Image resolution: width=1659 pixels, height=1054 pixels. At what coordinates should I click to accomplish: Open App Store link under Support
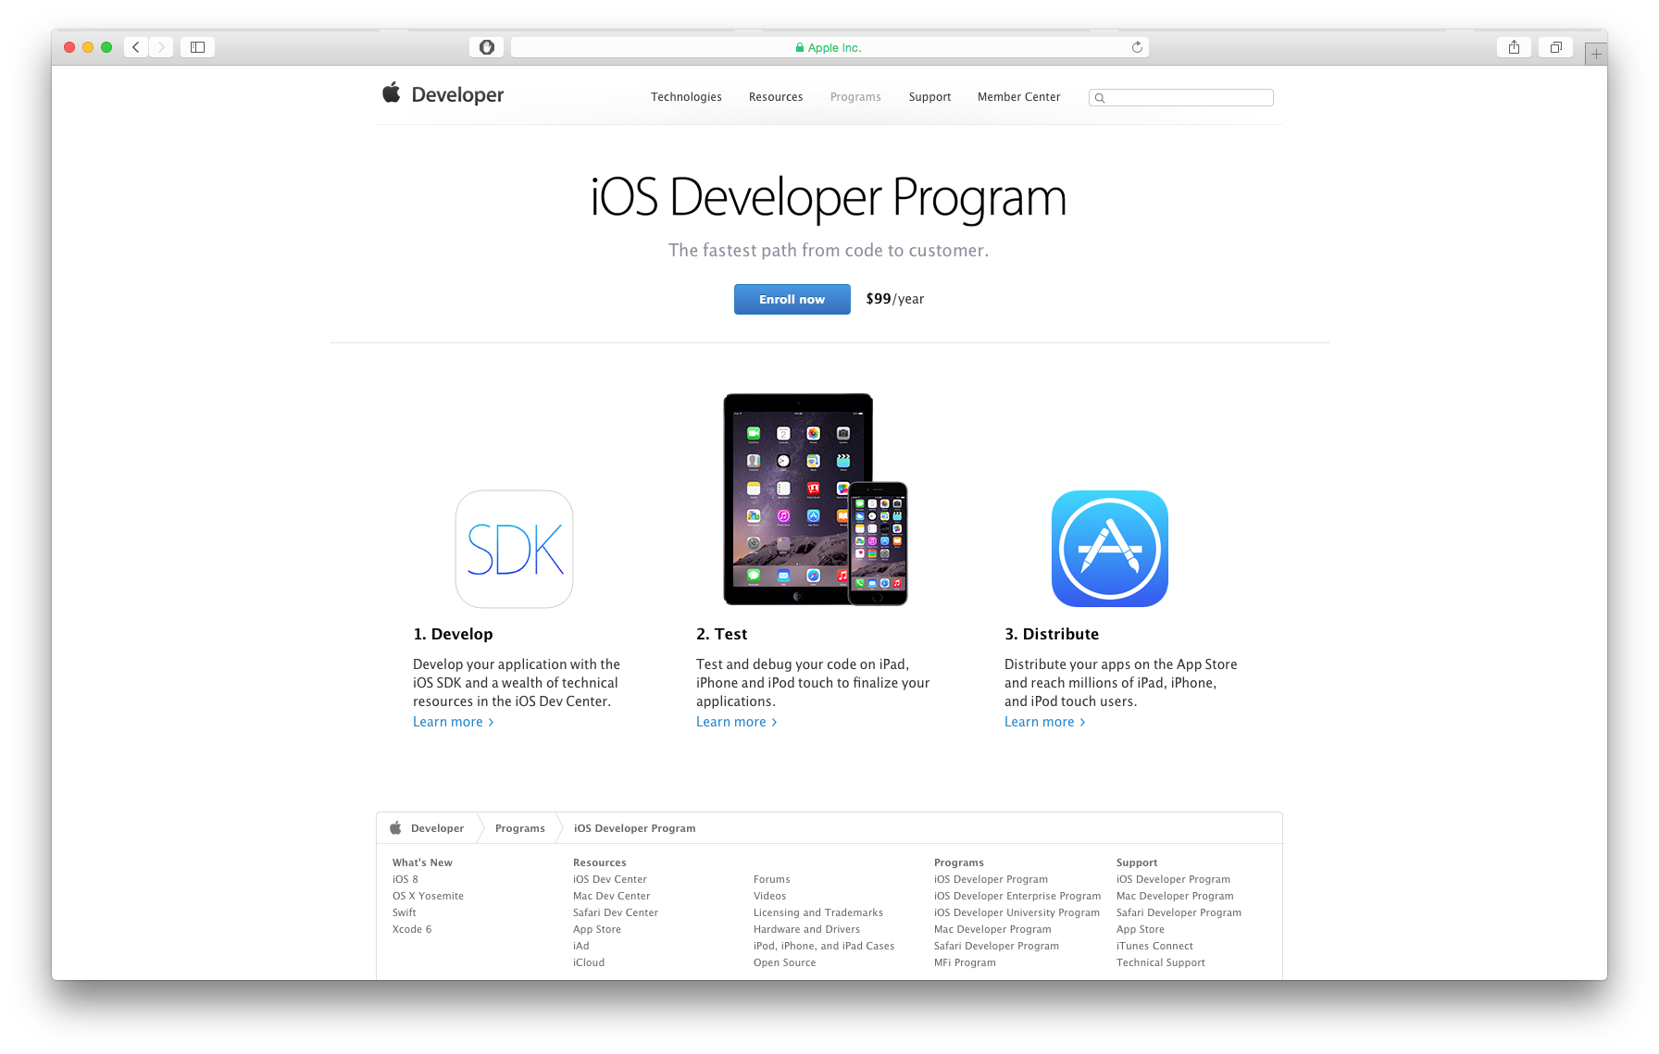1141,929
